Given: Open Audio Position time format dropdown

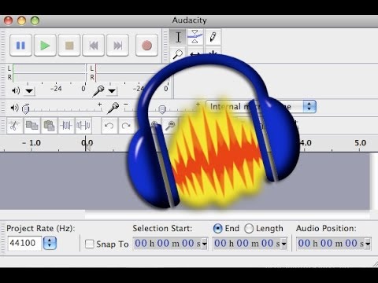Looking at the screenshot, I should 368,244.
